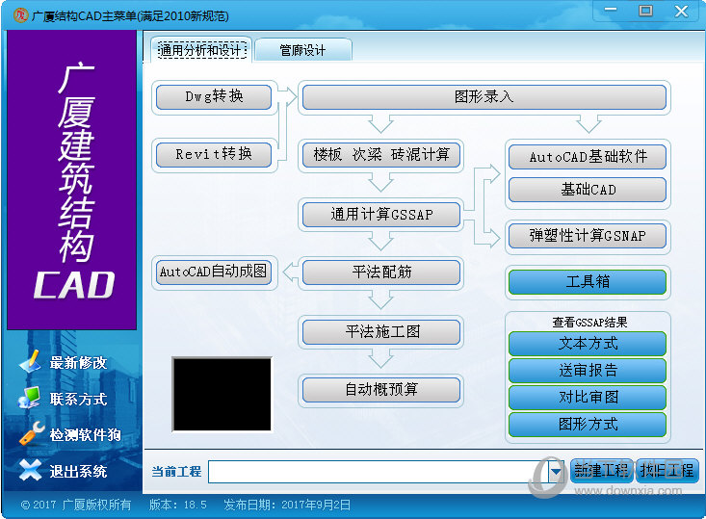Click the app logo in title bar
Screen dimensions: 706x519
(x=16, y=13)
